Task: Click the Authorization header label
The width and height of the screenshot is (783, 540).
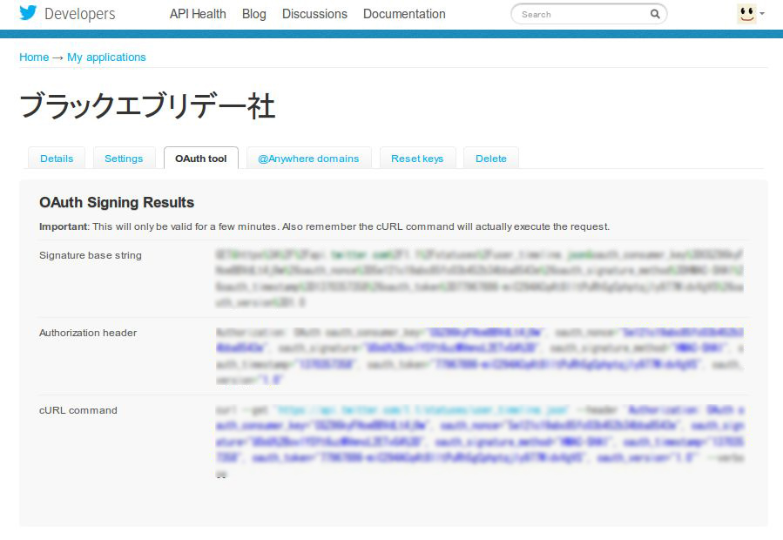Action: 88,333
